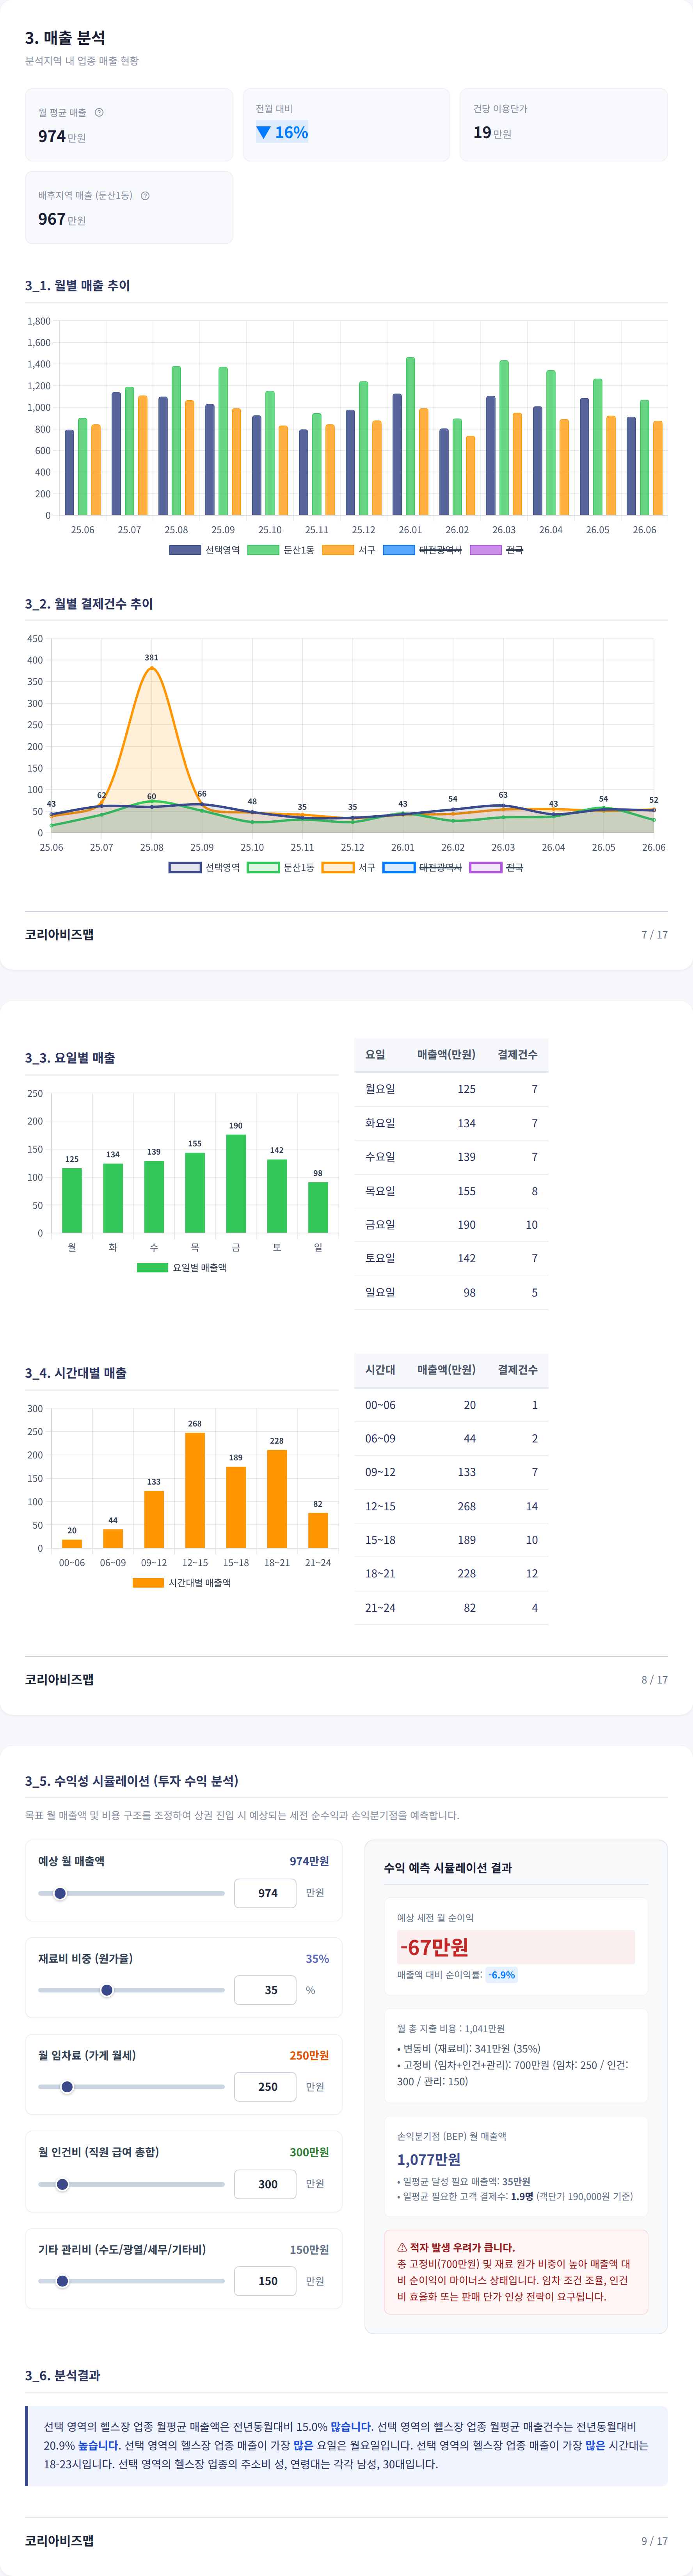Click the 12~15 bar labeled 268
The width and height of the screenshot is (693, 2576).
point(195,1490)
